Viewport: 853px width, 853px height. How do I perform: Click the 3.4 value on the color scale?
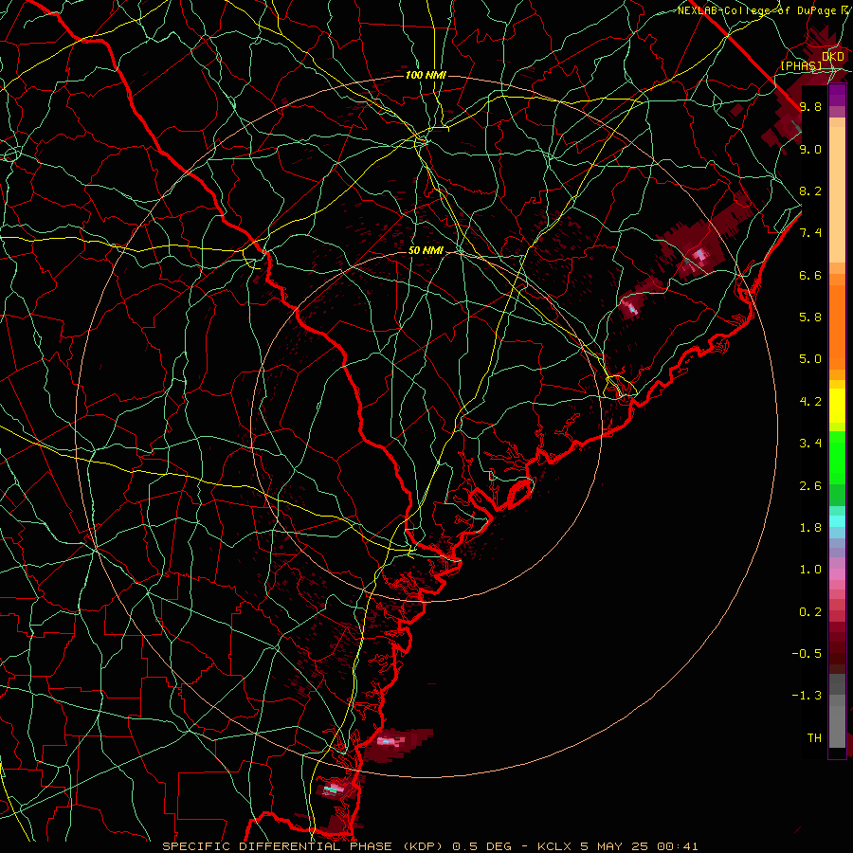click(x=810, y=444)
